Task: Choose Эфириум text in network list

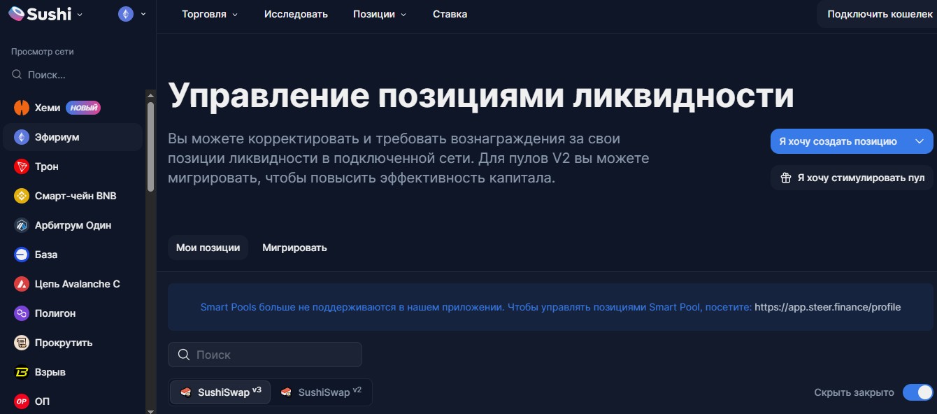Action: pos(57,137)
